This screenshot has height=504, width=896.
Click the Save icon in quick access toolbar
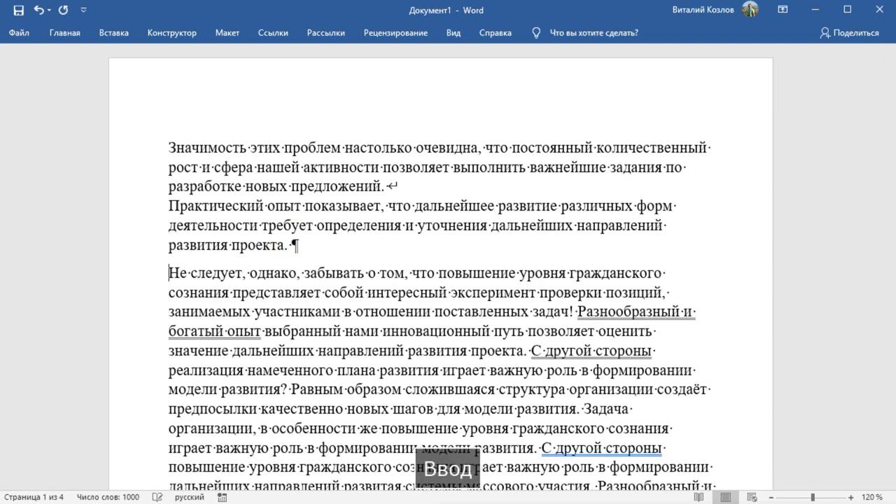tap(19, 10)
